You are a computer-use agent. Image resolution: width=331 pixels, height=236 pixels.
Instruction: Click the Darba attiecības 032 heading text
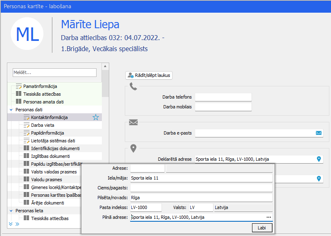(x=113, y=38)
